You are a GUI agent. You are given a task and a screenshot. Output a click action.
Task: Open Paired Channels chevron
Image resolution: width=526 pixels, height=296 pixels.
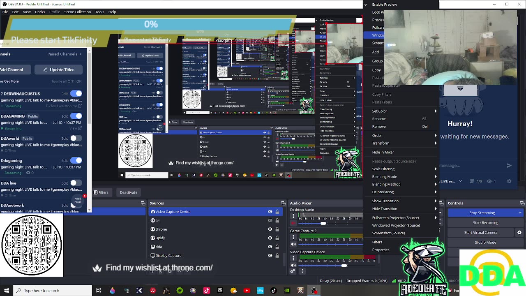tap(81, 54)
